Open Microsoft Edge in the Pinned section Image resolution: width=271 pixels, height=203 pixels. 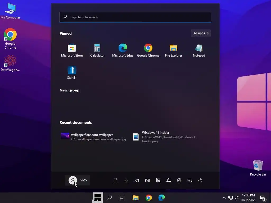(x=123, y=50)
